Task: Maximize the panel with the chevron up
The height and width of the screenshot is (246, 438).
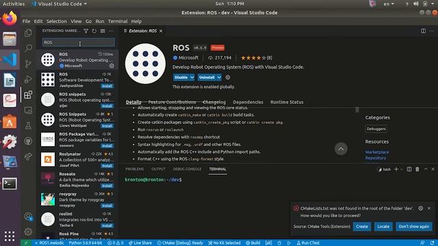Action: pos(426,169)
